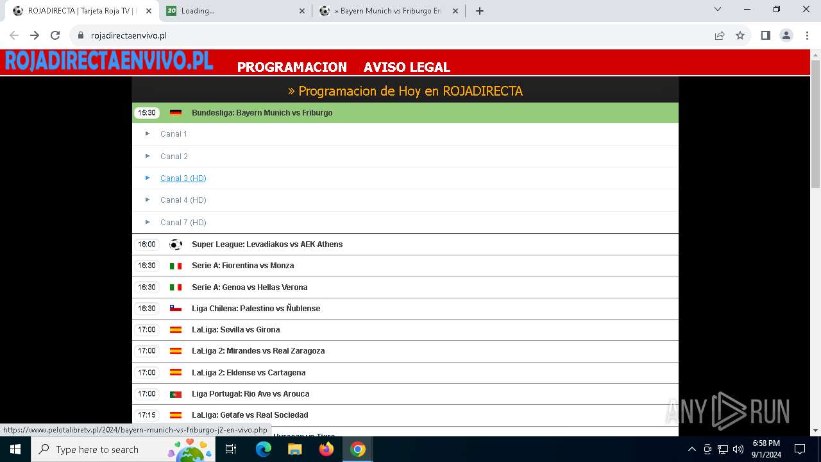The height and width of the screenshot is (462, 821).
Task: Click the soccer ball icon in Super League row
Action: (176, 244)
